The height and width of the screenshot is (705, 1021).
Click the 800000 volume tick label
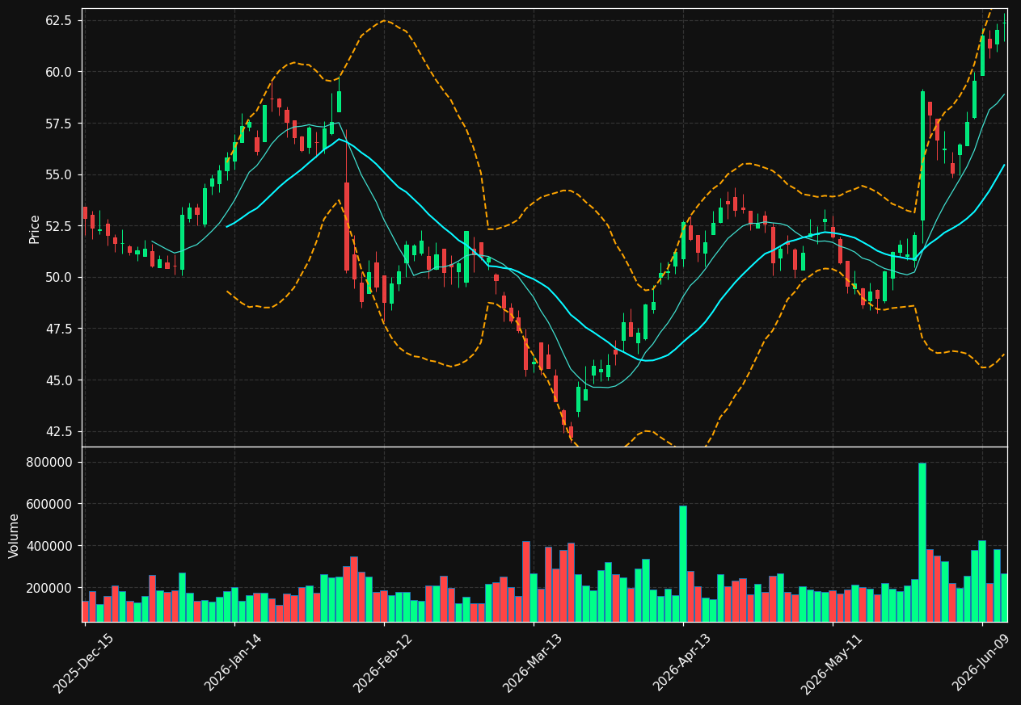click(x=49, y=462)
